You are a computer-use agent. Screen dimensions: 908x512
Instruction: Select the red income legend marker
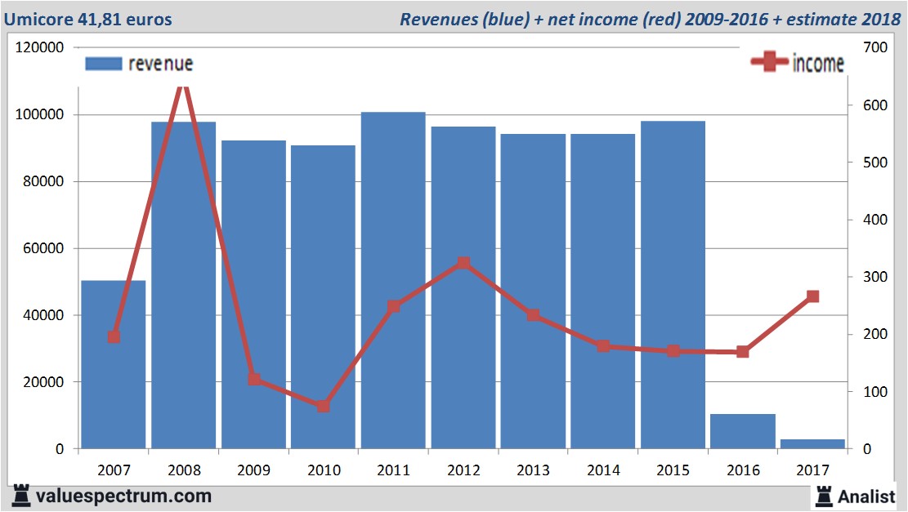(x=770, y=62)
